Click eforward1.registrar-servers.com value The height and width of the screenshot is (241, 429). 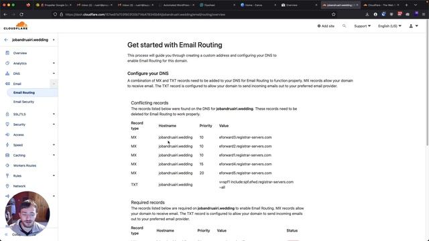pyautogui.click(x=245, y=155)
